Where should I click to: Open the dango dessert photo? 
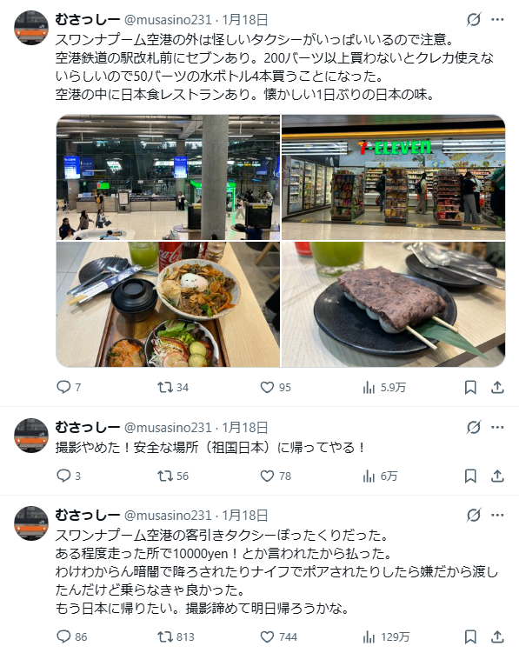point(393,304)
